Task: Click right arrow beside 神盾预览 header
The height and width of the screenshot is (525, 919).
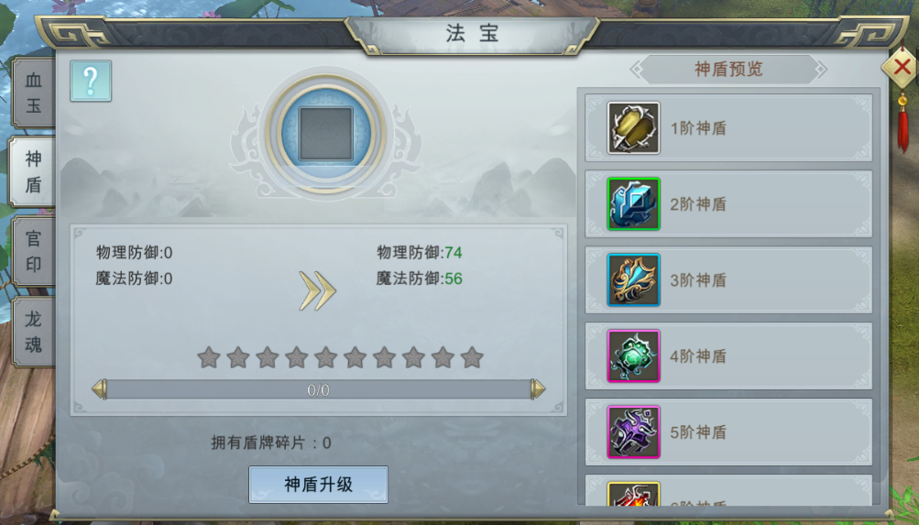Action: pyautogui.click(x=821, y=70)
